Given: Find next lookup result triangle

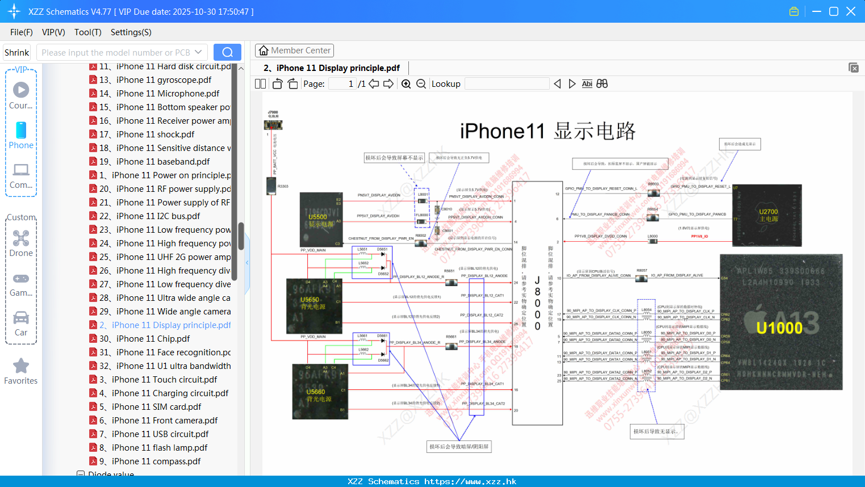Looking at the screenshot, I should pyautogui.click(x=572, y=84).
